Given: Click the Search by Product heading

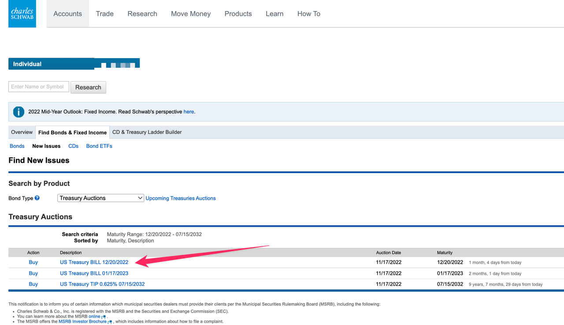Looking at the screenshot, I should tap(39, 183).
